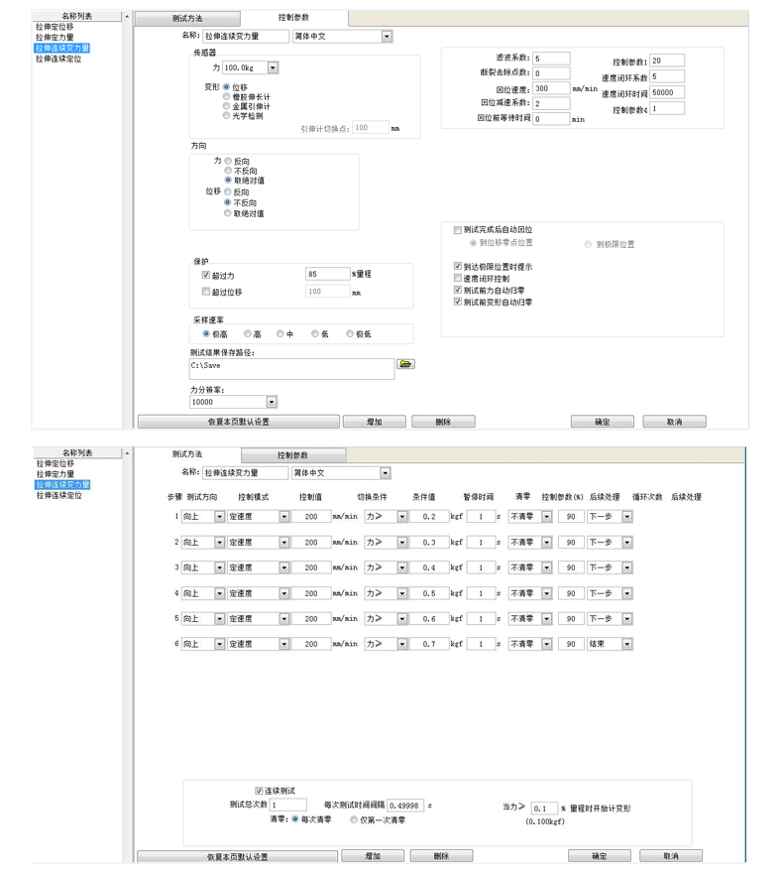This screenshot has width=783, height=876.
Task: Open the 力 sensor 100.0kg dropdown
Action: pyautogui.click(x=273, y=68)
